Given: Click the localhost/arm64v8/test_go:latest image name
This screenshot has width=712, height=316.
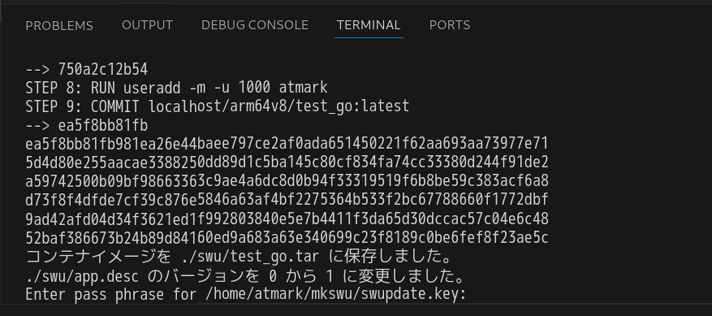Looking at the screenshot, I should pos(279,106).
